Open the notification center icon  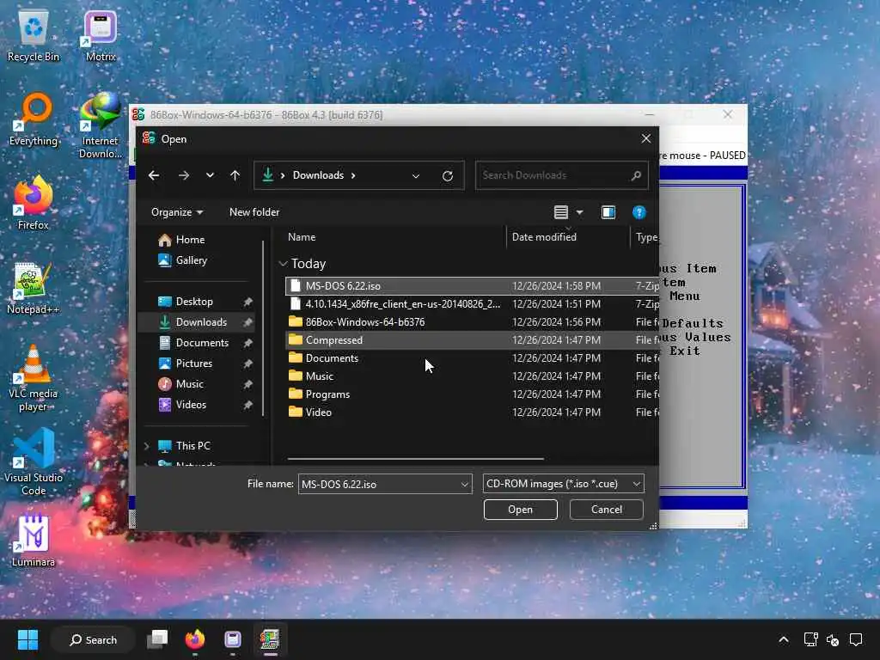(x=856, y=639)
